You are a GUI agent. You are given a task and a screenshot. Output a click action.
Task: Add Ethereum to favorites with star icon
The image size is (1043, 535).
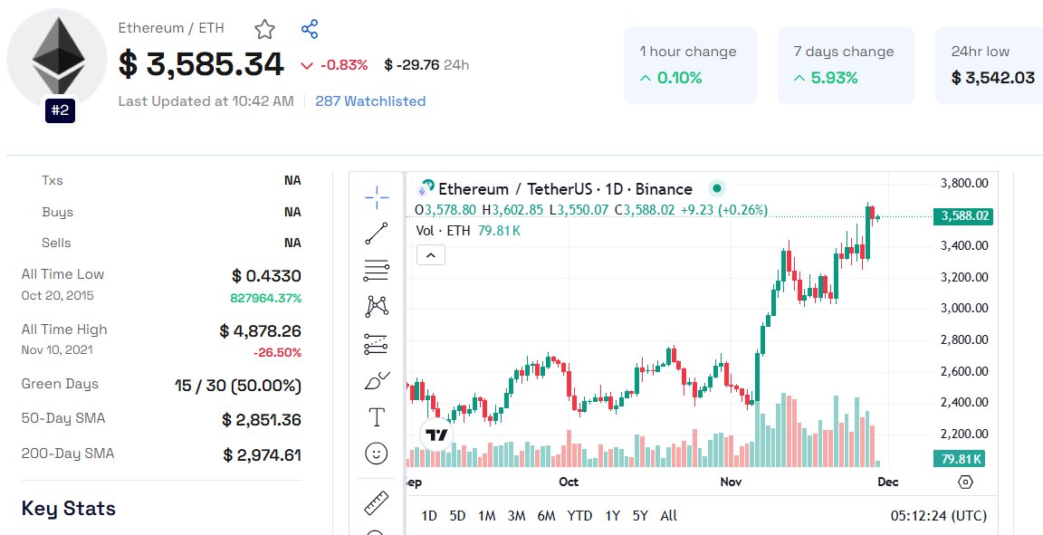[264, 29]
